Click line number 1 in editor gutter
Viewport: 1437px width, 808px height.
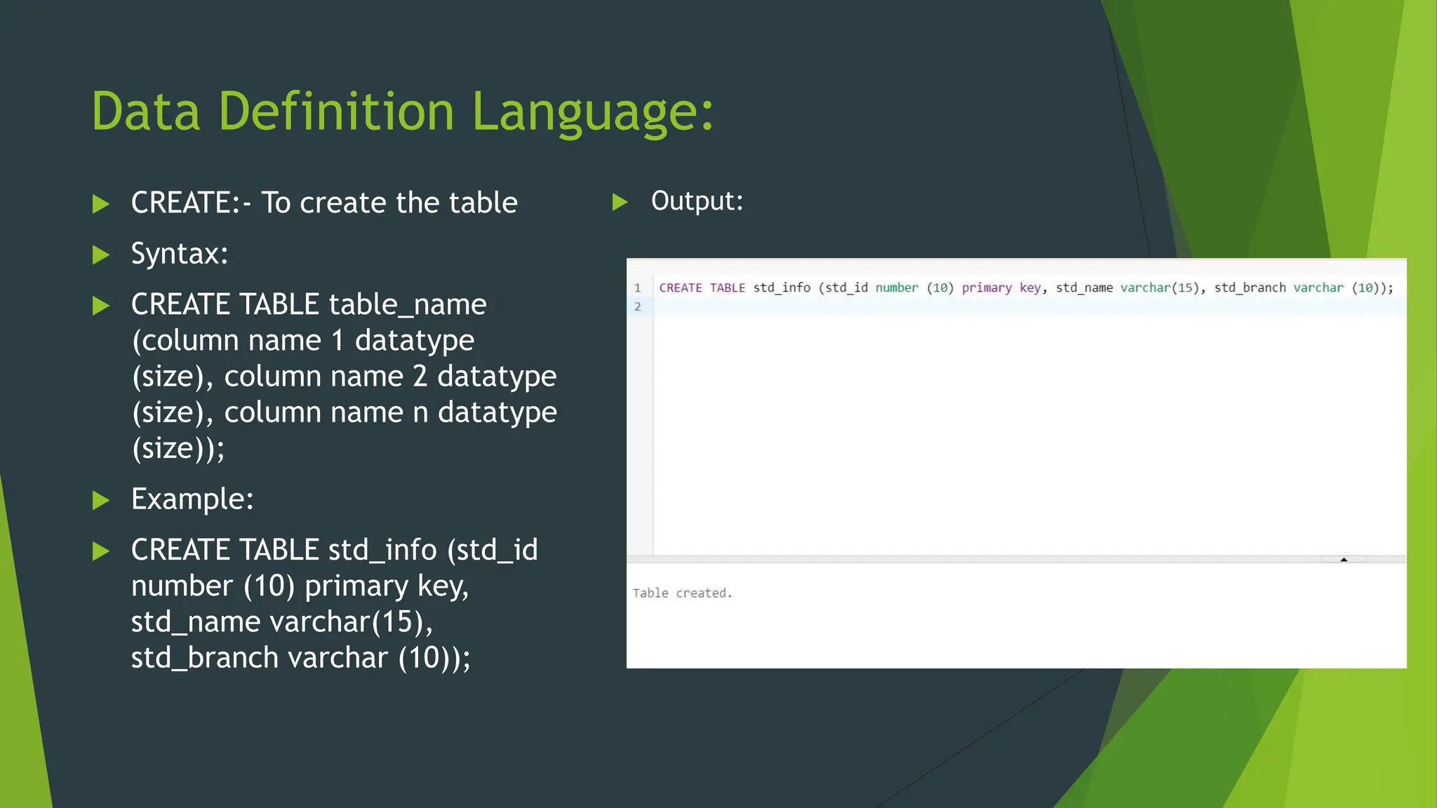[638, 288]
